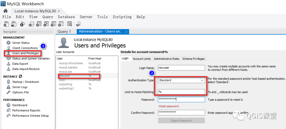Open a SQL script file icon
This screenshot has height=129, width=286.
pos(14,24)
